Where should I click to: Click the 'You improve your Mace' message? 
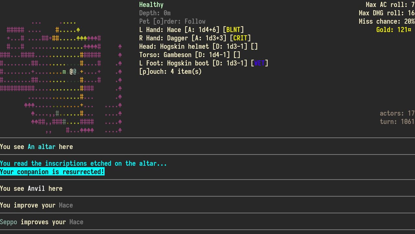click(36, 205)
